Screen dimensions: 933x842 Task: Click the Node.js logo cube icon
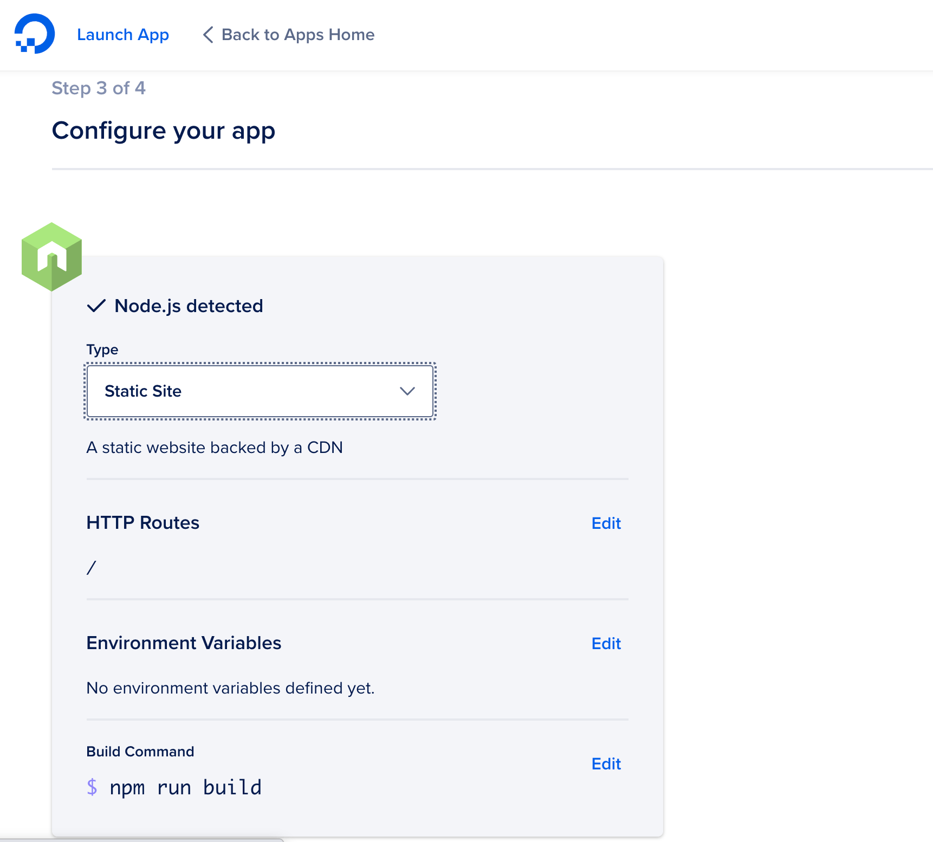click(x=51, y=256)
